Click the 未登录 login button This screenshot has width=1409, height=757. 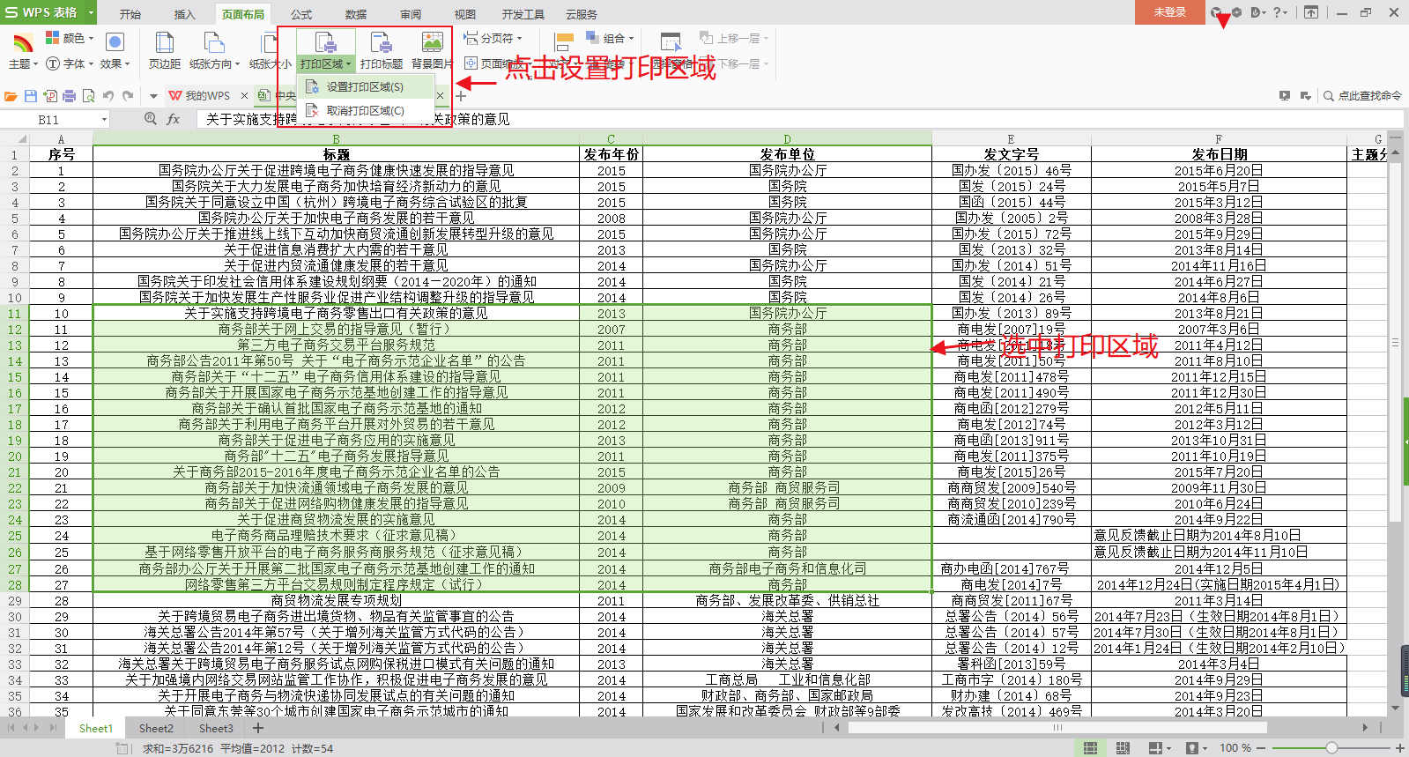coord(1169,12)
